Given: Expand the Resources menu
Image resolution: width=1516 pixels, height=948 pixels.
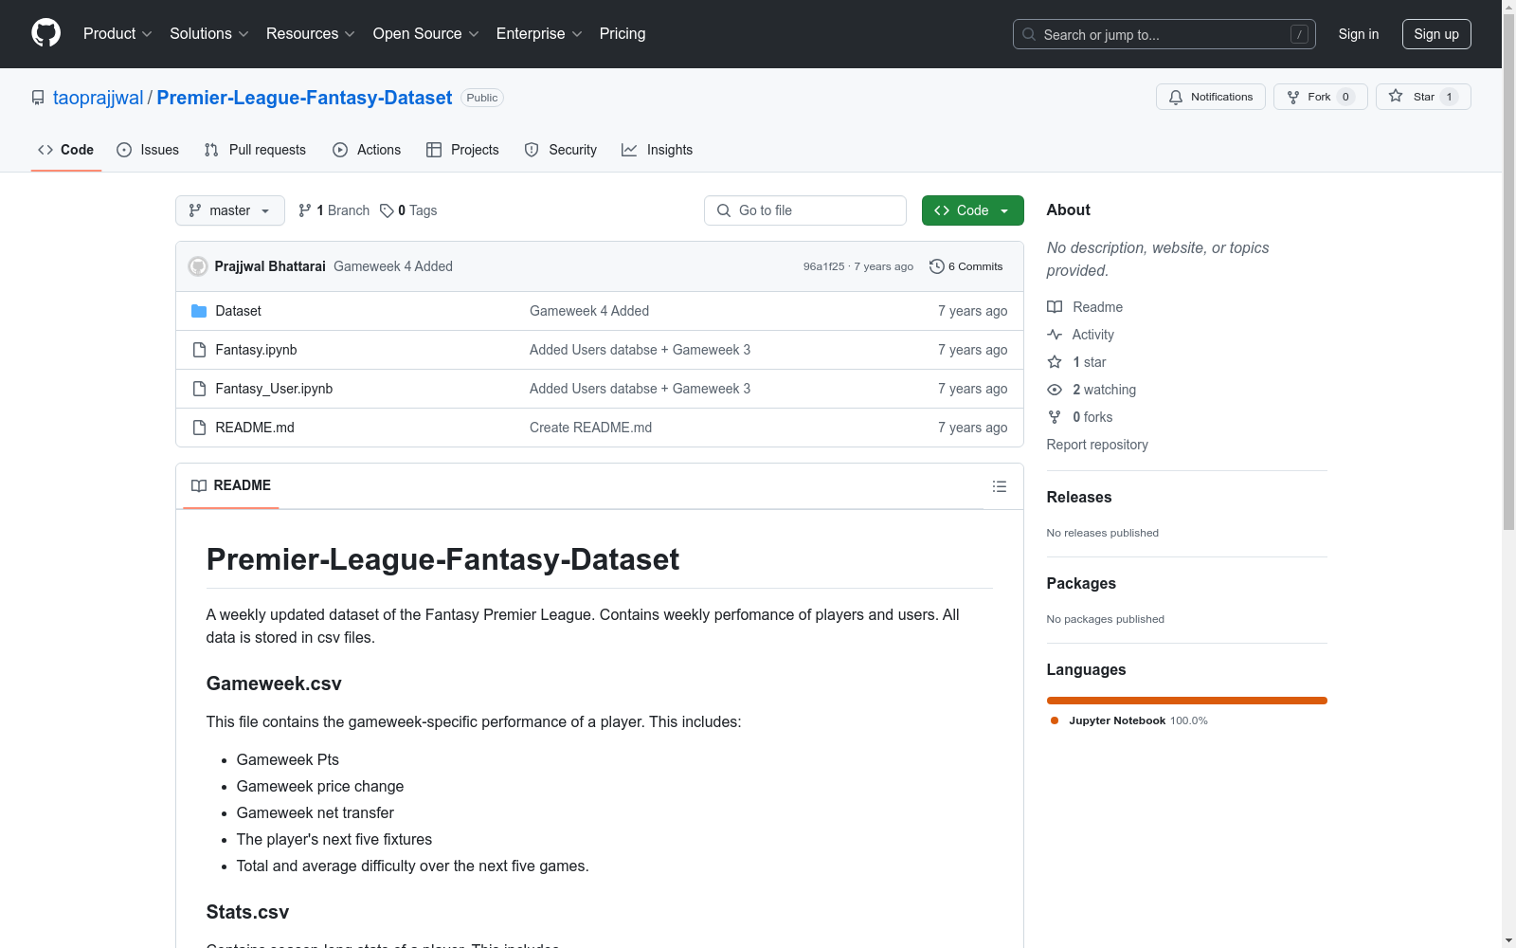Looking at the screenshot, I should (x=311, y=34).
